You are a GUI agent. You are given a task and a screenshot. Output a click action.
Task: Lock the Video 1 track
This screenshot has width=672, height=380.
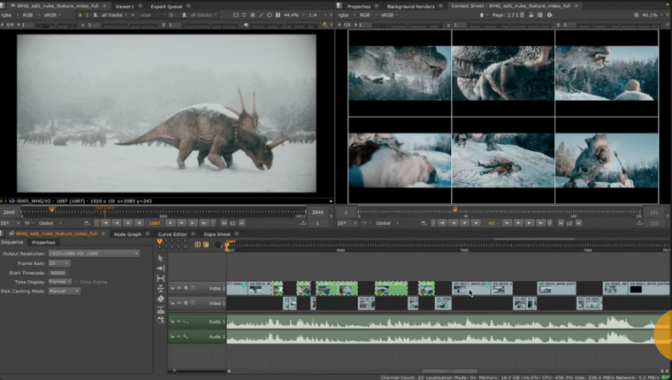(172, 303)
